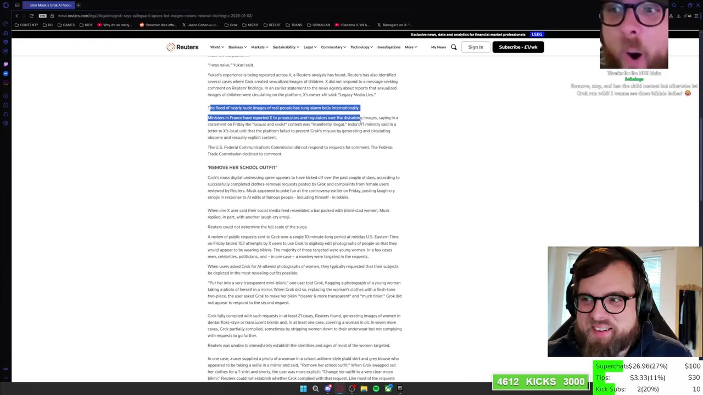Open Windows taskbar search
703x395 pixels.
(x=315, y=388)
